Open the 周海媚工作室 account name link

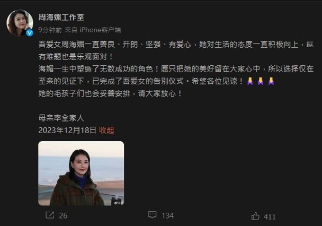61,18
